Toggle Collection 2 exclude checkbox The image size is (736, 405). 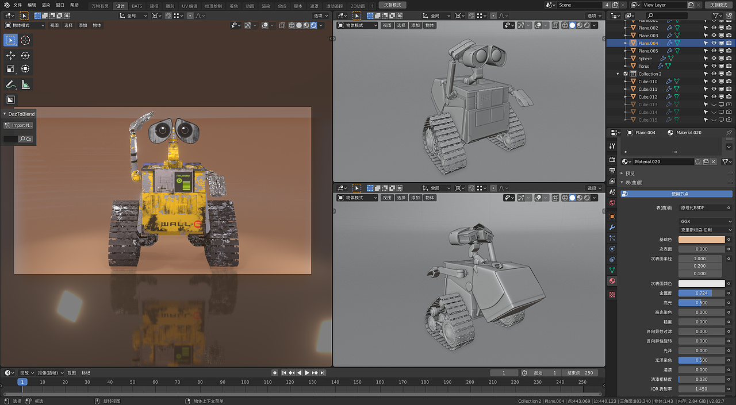626,74
